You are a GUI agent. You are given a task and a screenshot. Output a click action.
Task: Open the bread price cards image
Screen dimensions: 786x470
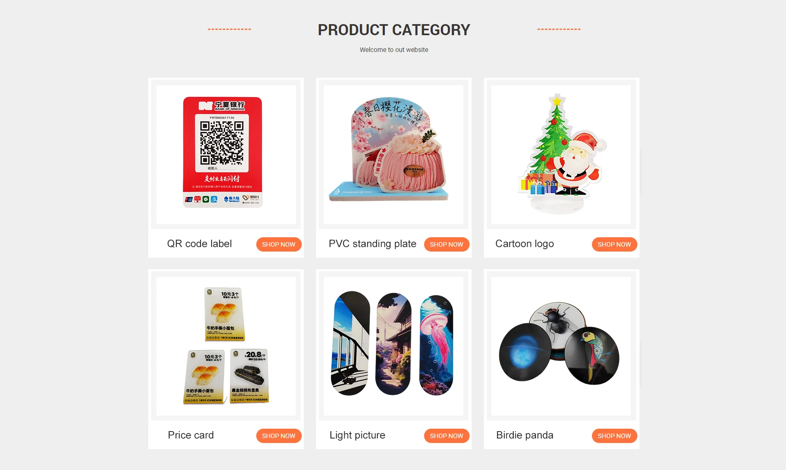226,346
